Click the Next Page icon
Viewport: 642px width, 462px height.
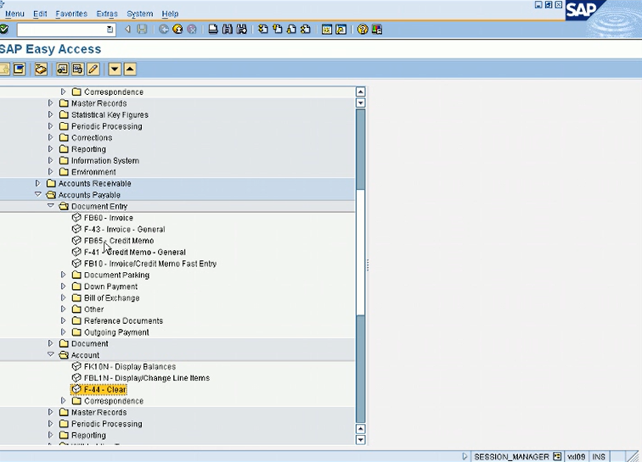tap(291, 30)
